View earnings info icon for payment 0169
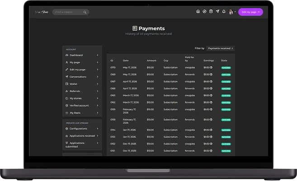Viewport: 297px width, 181px height. (x=211, y=74)
